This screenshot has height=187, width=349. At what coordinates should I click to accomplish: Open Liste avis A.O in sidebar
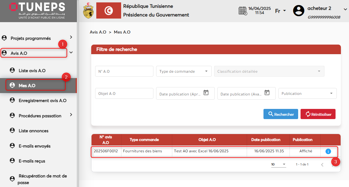[x=32, y=71]
